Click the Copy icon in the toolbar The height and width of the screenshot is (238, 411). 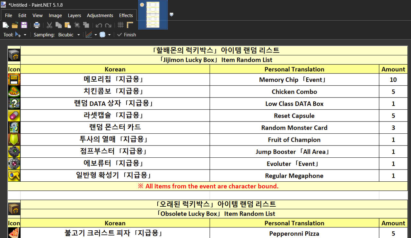(x=58, y=25)
